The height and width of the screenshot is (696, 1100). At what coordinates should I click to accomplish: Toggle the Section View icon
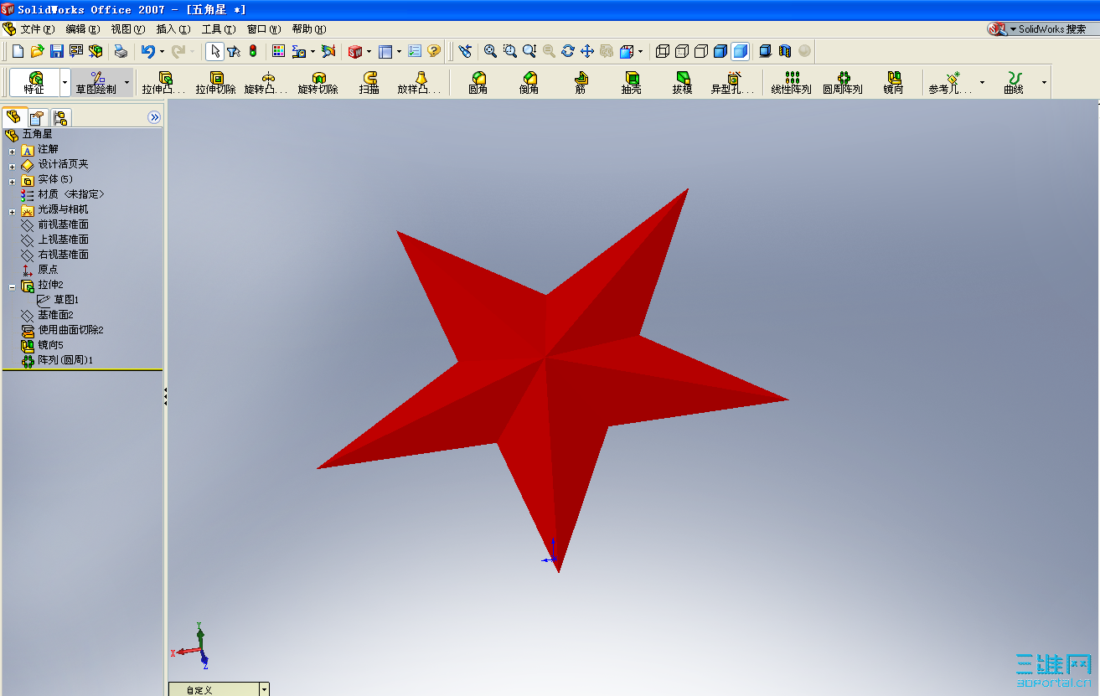[785, 51]
